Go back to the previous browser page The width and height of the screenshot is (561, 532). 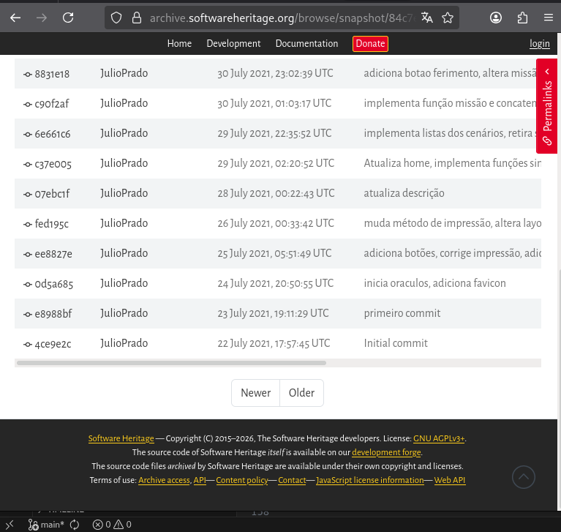pos(15,18)
